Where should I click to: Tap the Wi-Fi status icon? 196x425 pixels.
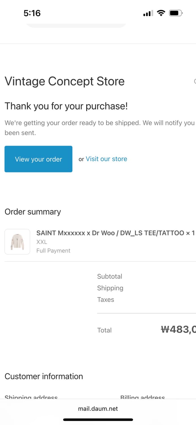pos(161,13)
